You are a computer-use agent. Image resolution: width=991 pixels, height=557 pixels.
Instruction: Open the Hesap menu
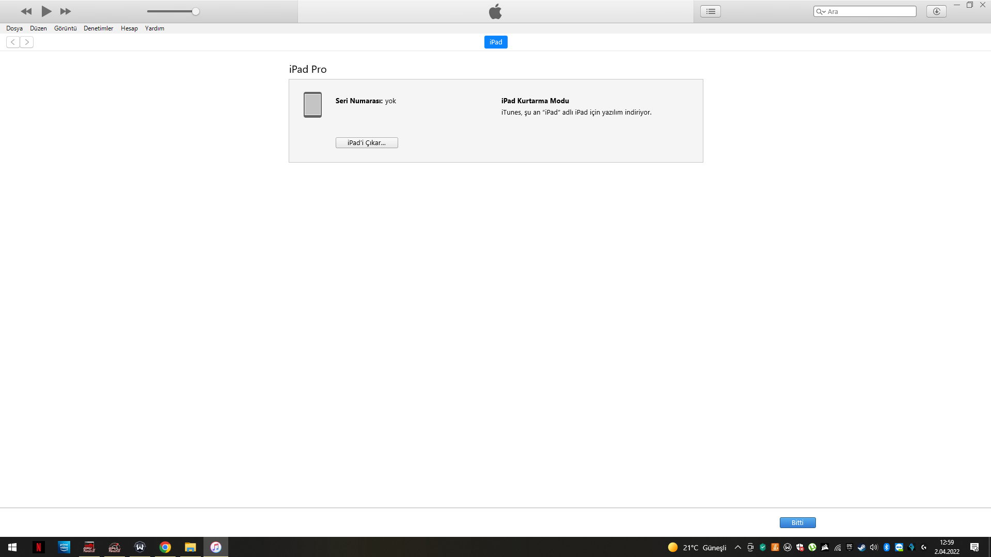pyautogui.click(x=129, y=28)
